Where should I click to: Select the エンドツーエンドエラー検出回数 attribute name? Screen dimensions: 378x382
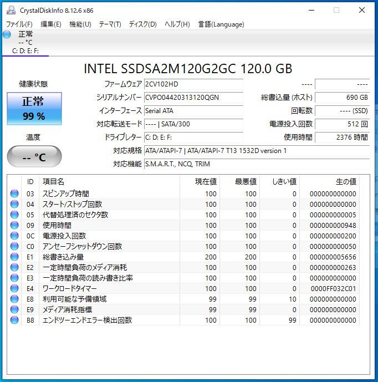point(87,320)
